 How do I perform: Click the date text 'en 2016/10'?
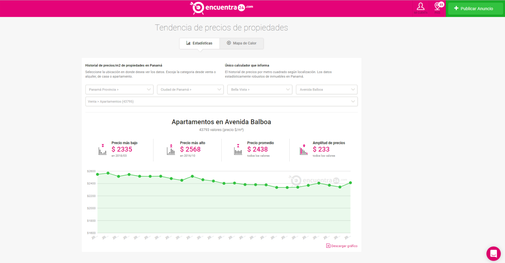pos(188,156)
